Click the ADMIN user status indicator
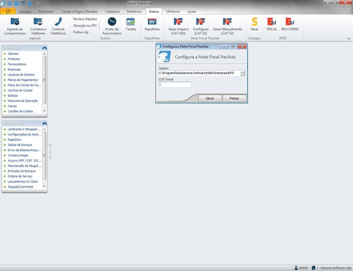353x271 pixels. [301, 268]
